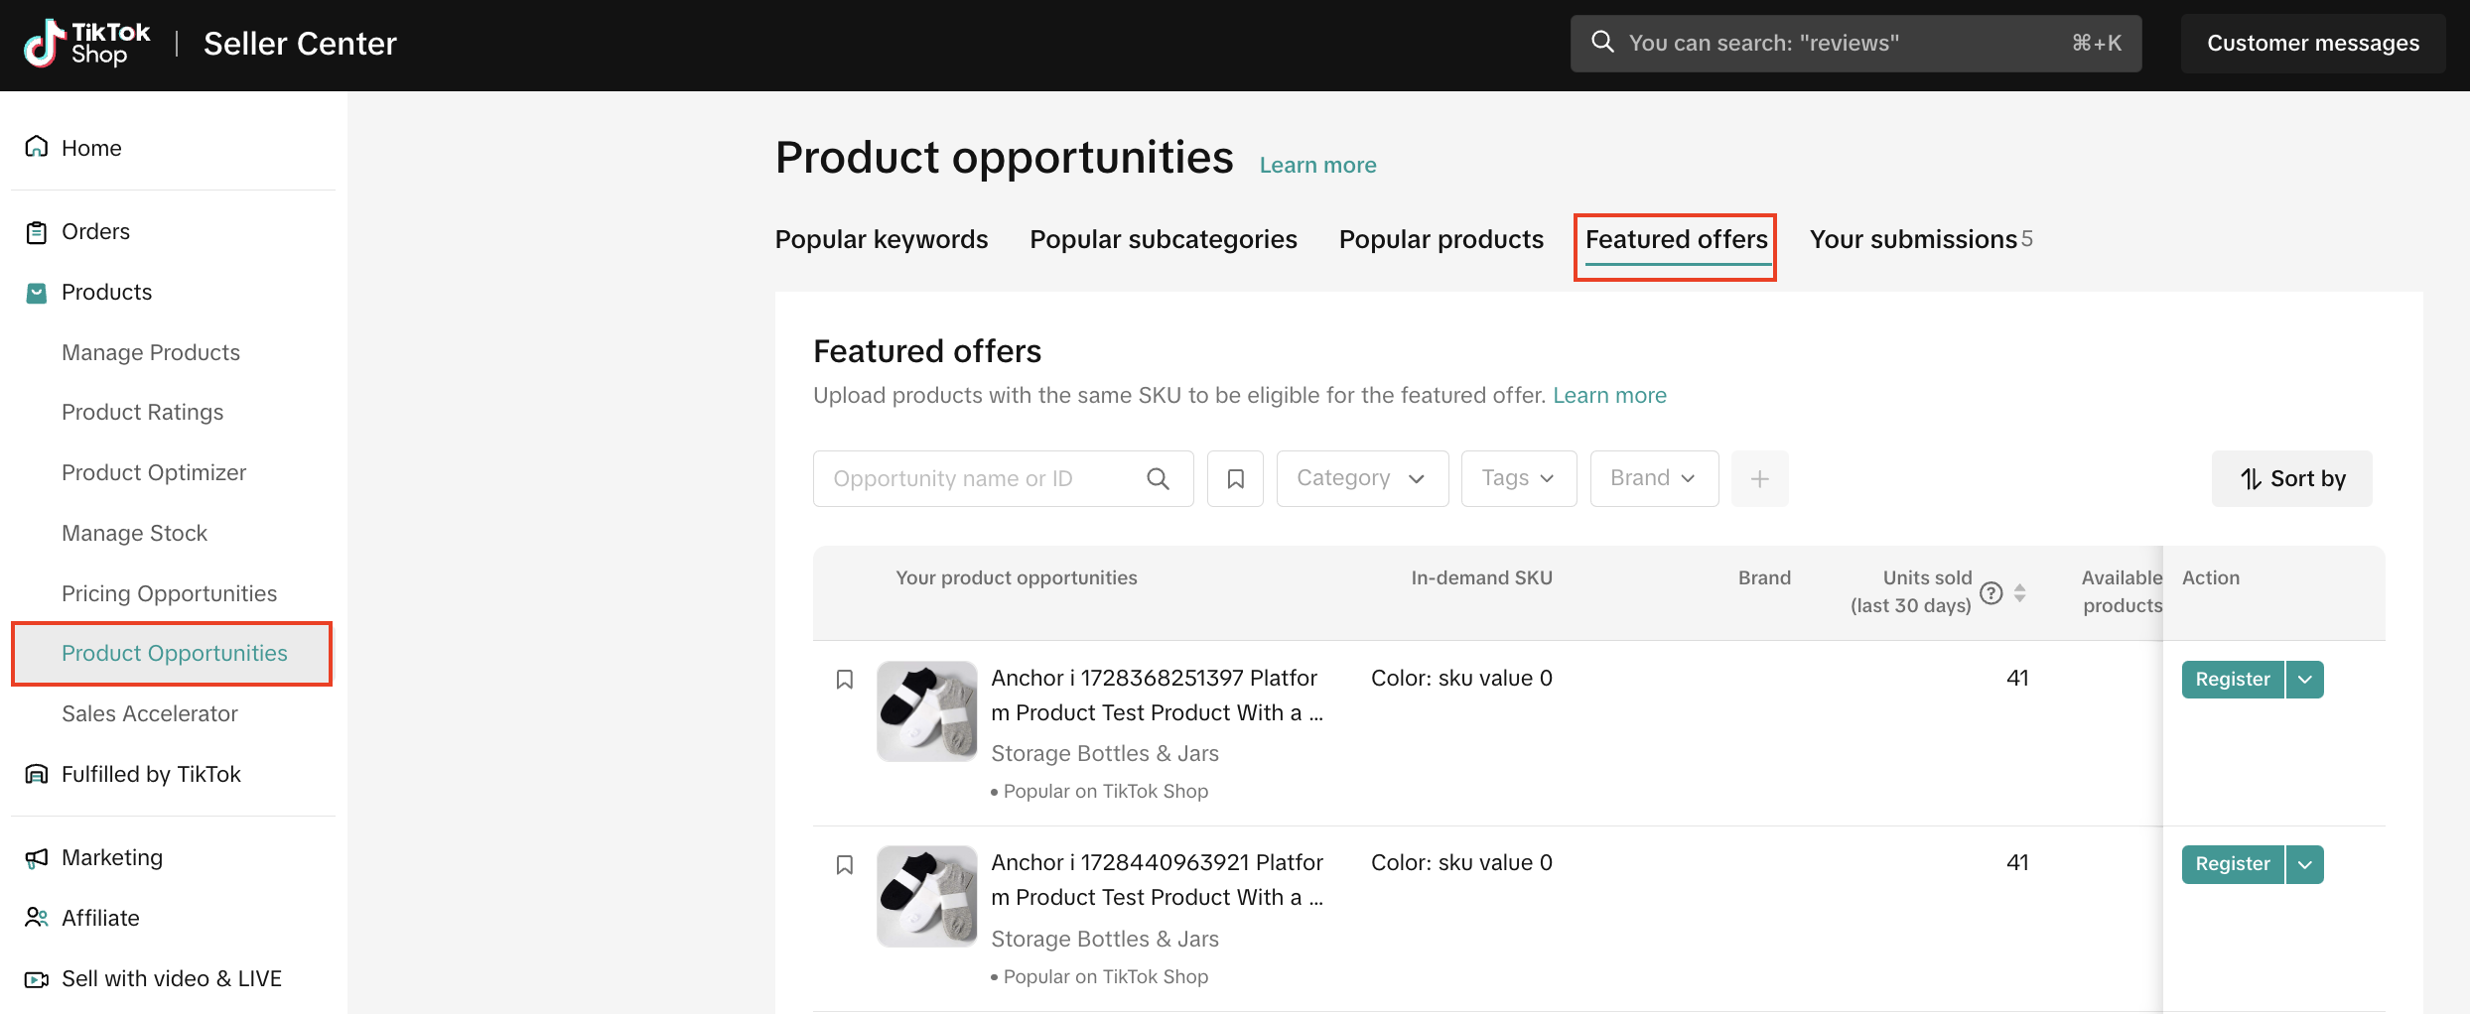This screenshot has height=1014, width=2470.
Task: Open Home from the sidebar
Action: 90,148
